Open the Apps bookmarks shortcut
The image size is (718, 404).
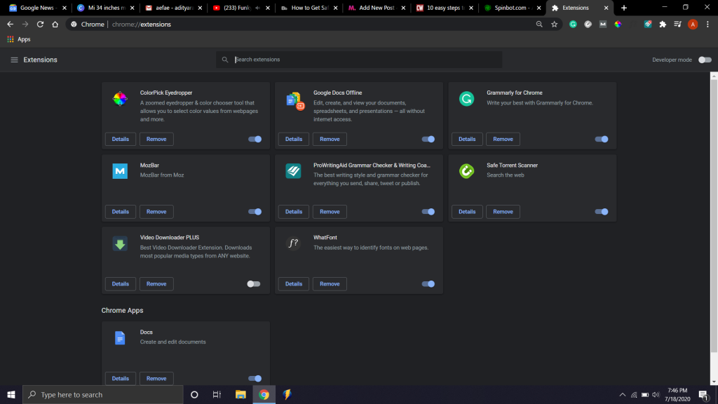19,39
